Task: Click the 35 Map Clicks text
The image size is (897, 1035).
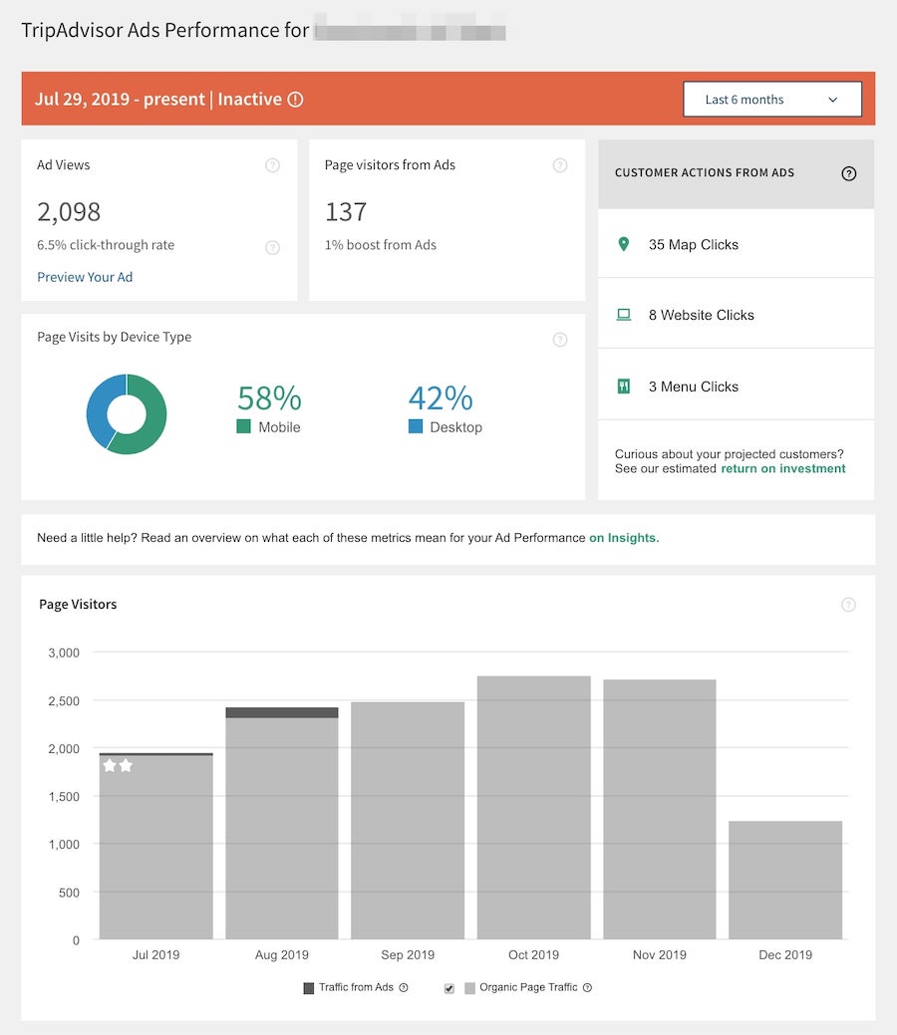Action: 694,245
